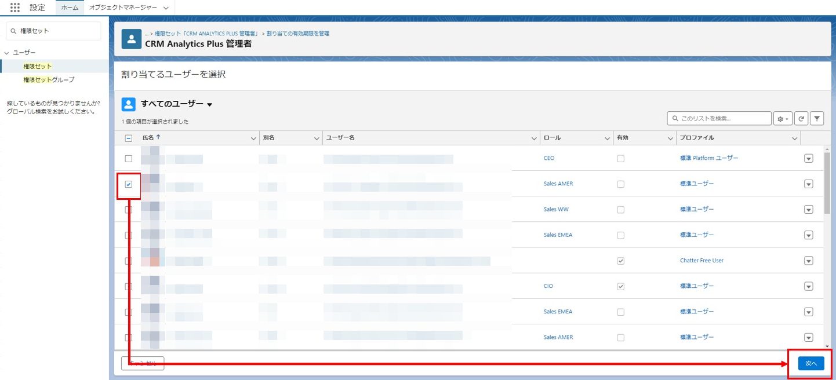Open row actions dropdown for Chatter Free User row
Screen dimensions: 836x380
click(809, 261)
